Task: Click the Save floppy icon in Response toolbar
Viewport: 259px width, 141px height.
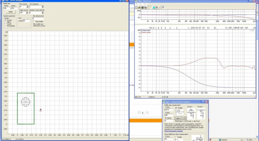Action: [142, 7]
